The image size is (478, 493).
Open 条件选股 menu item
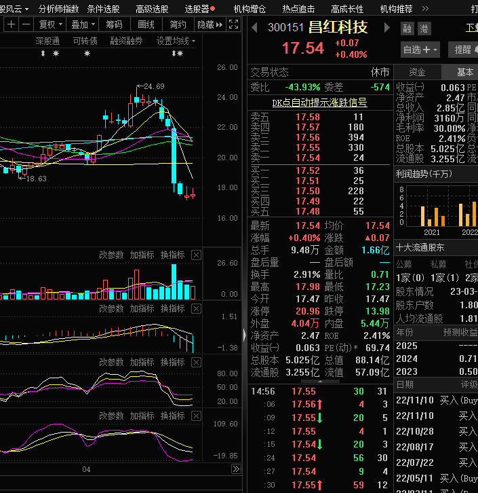coord(103,9)
